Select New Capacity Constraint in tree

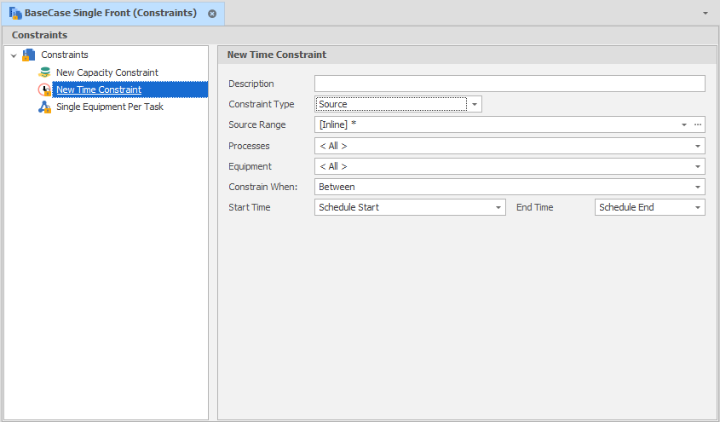(107, 72)
